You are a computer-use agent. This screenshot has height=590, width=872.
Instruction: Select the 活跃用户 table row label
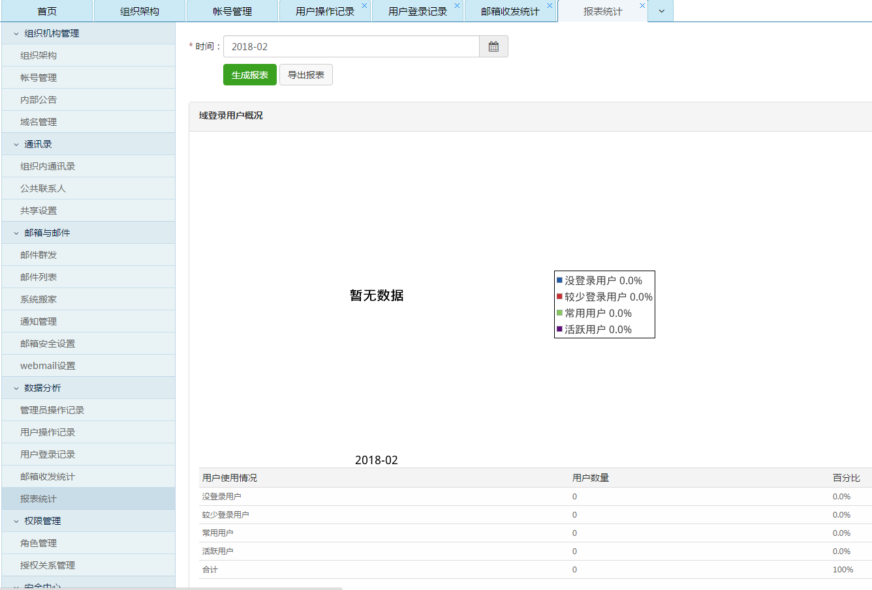tap(217, 552)
